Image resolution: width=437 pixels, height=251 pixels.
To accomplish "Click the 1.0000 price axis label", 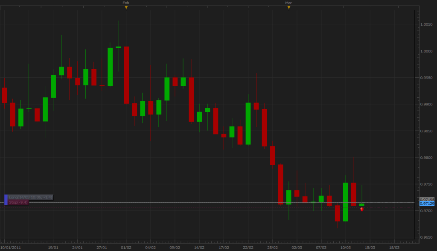I will 426,51.
